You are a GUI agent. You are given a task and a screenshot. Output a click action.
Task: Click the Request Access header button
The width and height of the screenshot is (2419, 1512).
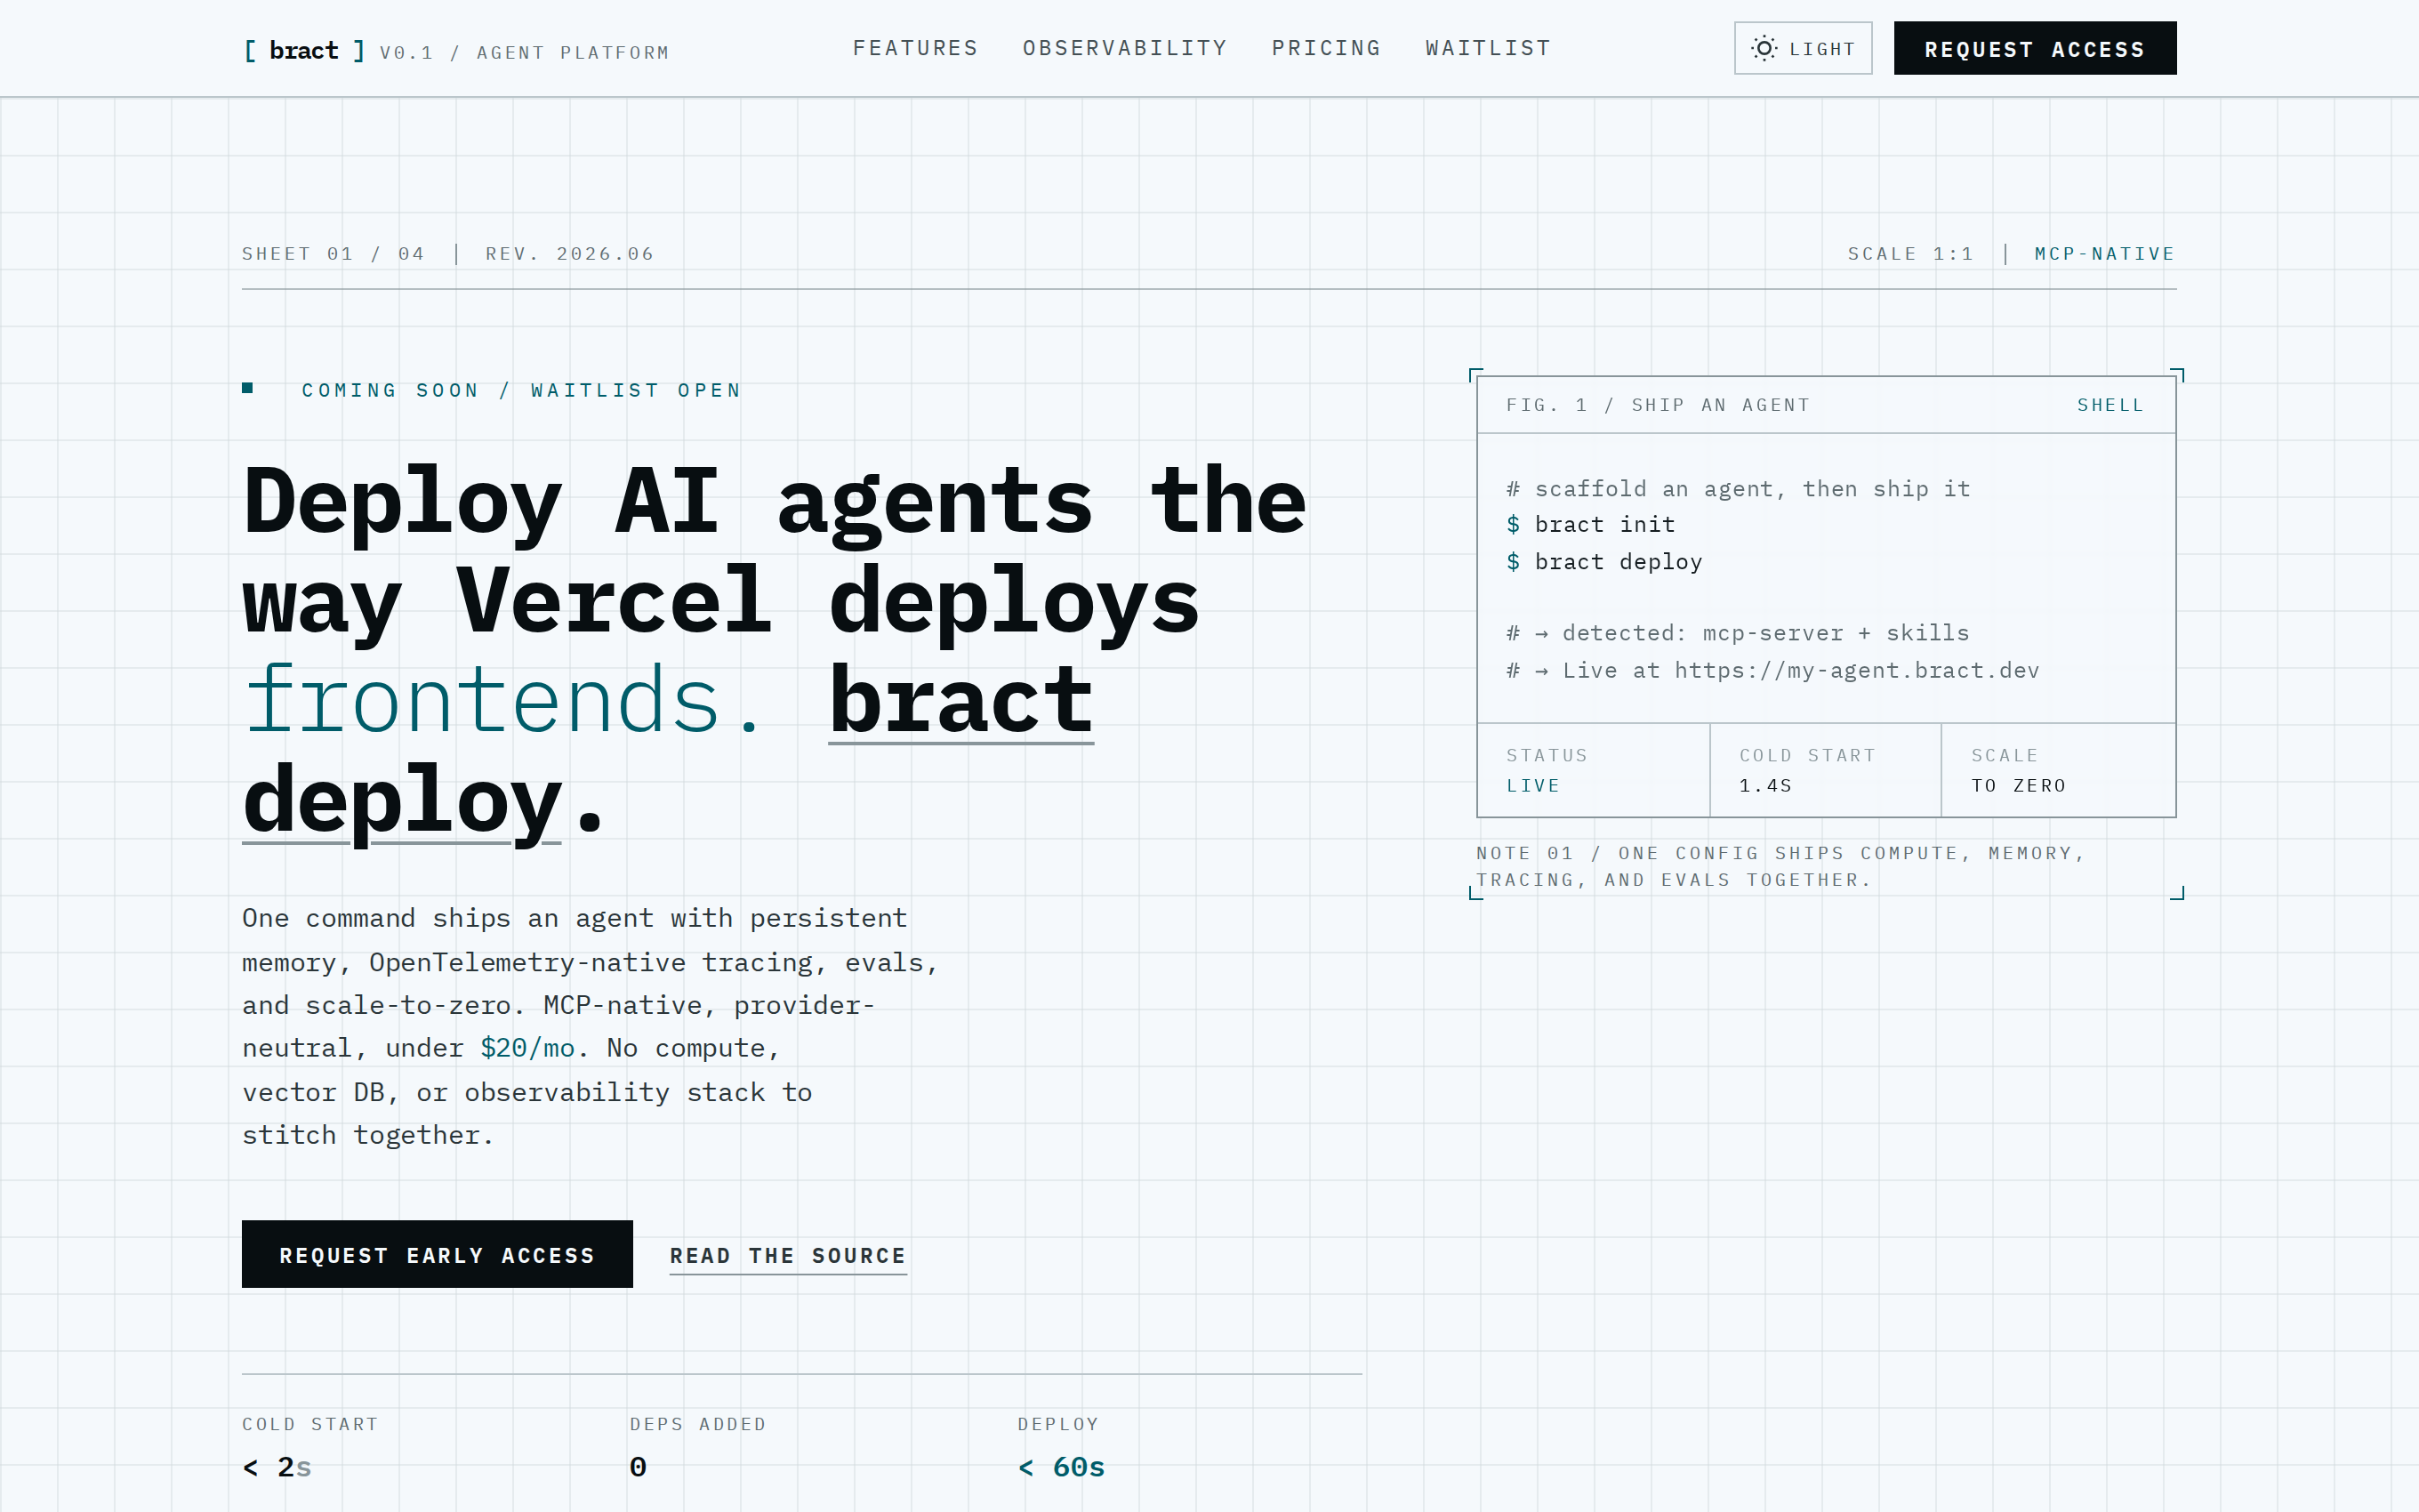pos(2034,48)
